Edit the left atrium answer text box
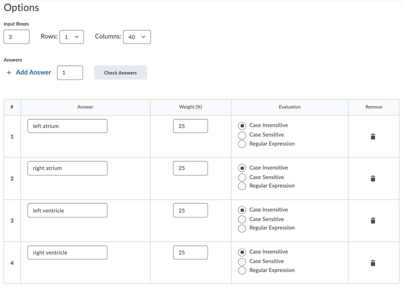 67,126
